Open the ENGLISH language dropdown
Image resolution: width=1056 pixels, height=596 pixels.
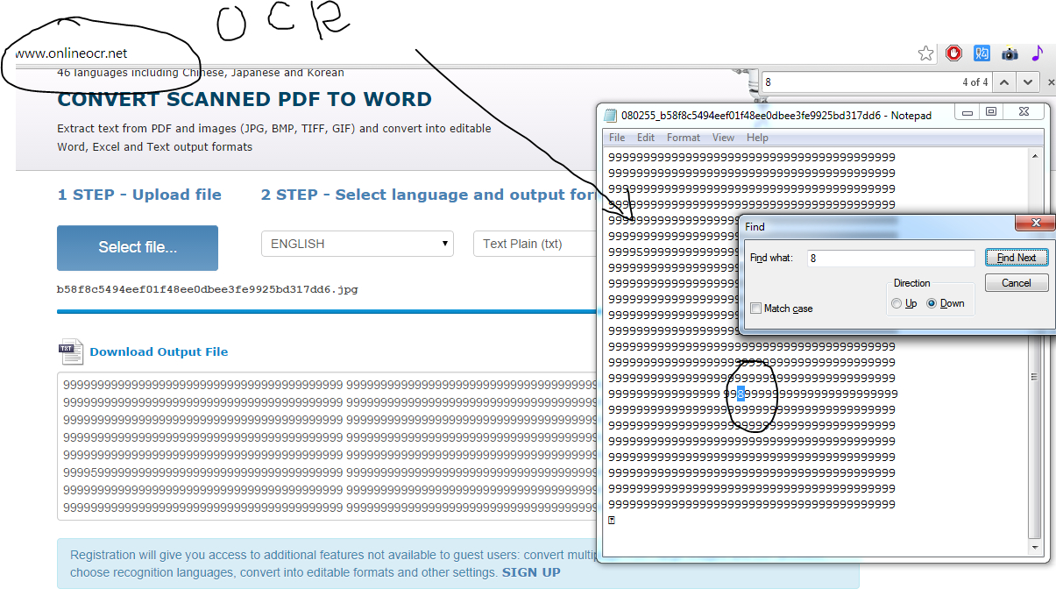point(358,244)
